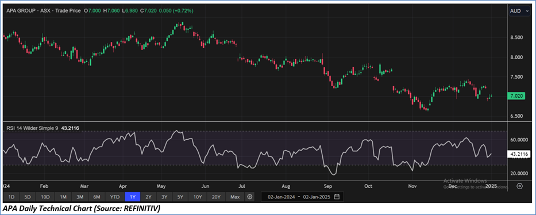
Task: Click the open price O7.000 value
Action: [x=92, y=11]
